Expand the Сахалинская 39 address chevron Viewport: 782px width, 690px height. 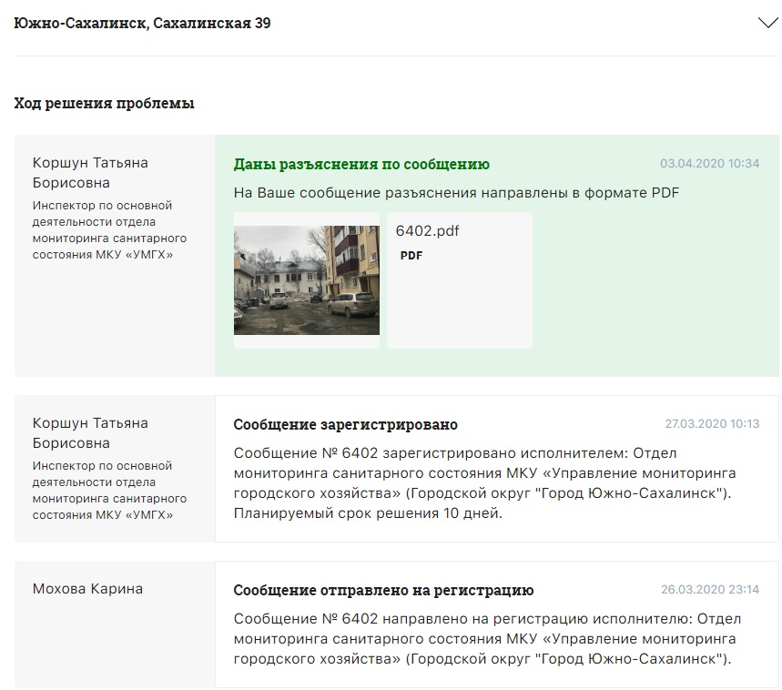coord(767,24)
